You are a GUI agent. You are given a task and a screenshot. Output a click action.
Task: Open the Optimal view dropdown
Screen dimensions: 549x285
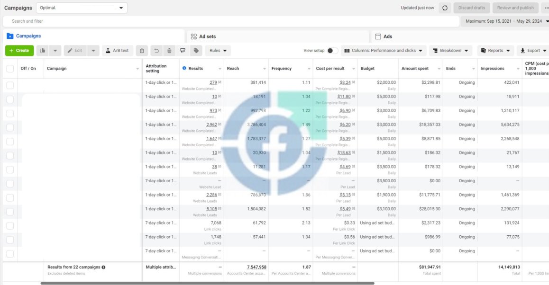click(x=82, y=8)
